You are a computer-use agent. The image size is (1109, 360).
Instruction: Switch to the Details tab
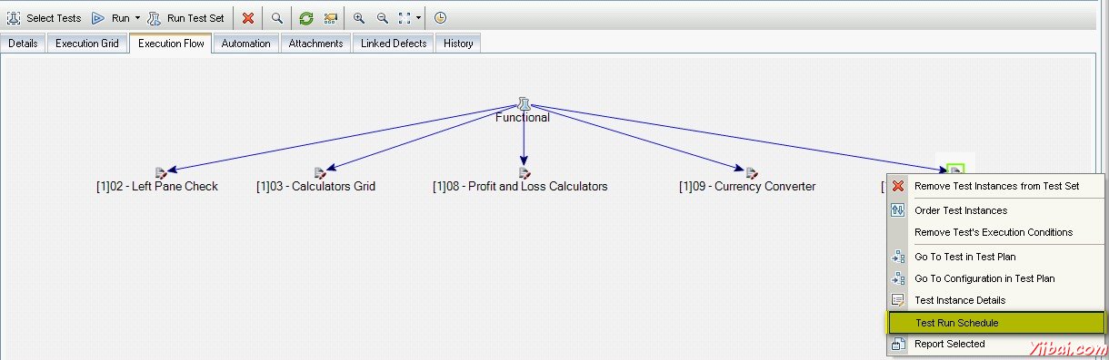[x=23, y=44]
